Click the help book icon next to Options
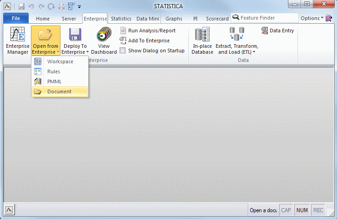The width and height of the screenshot is (337, 219). click(329, 18)
